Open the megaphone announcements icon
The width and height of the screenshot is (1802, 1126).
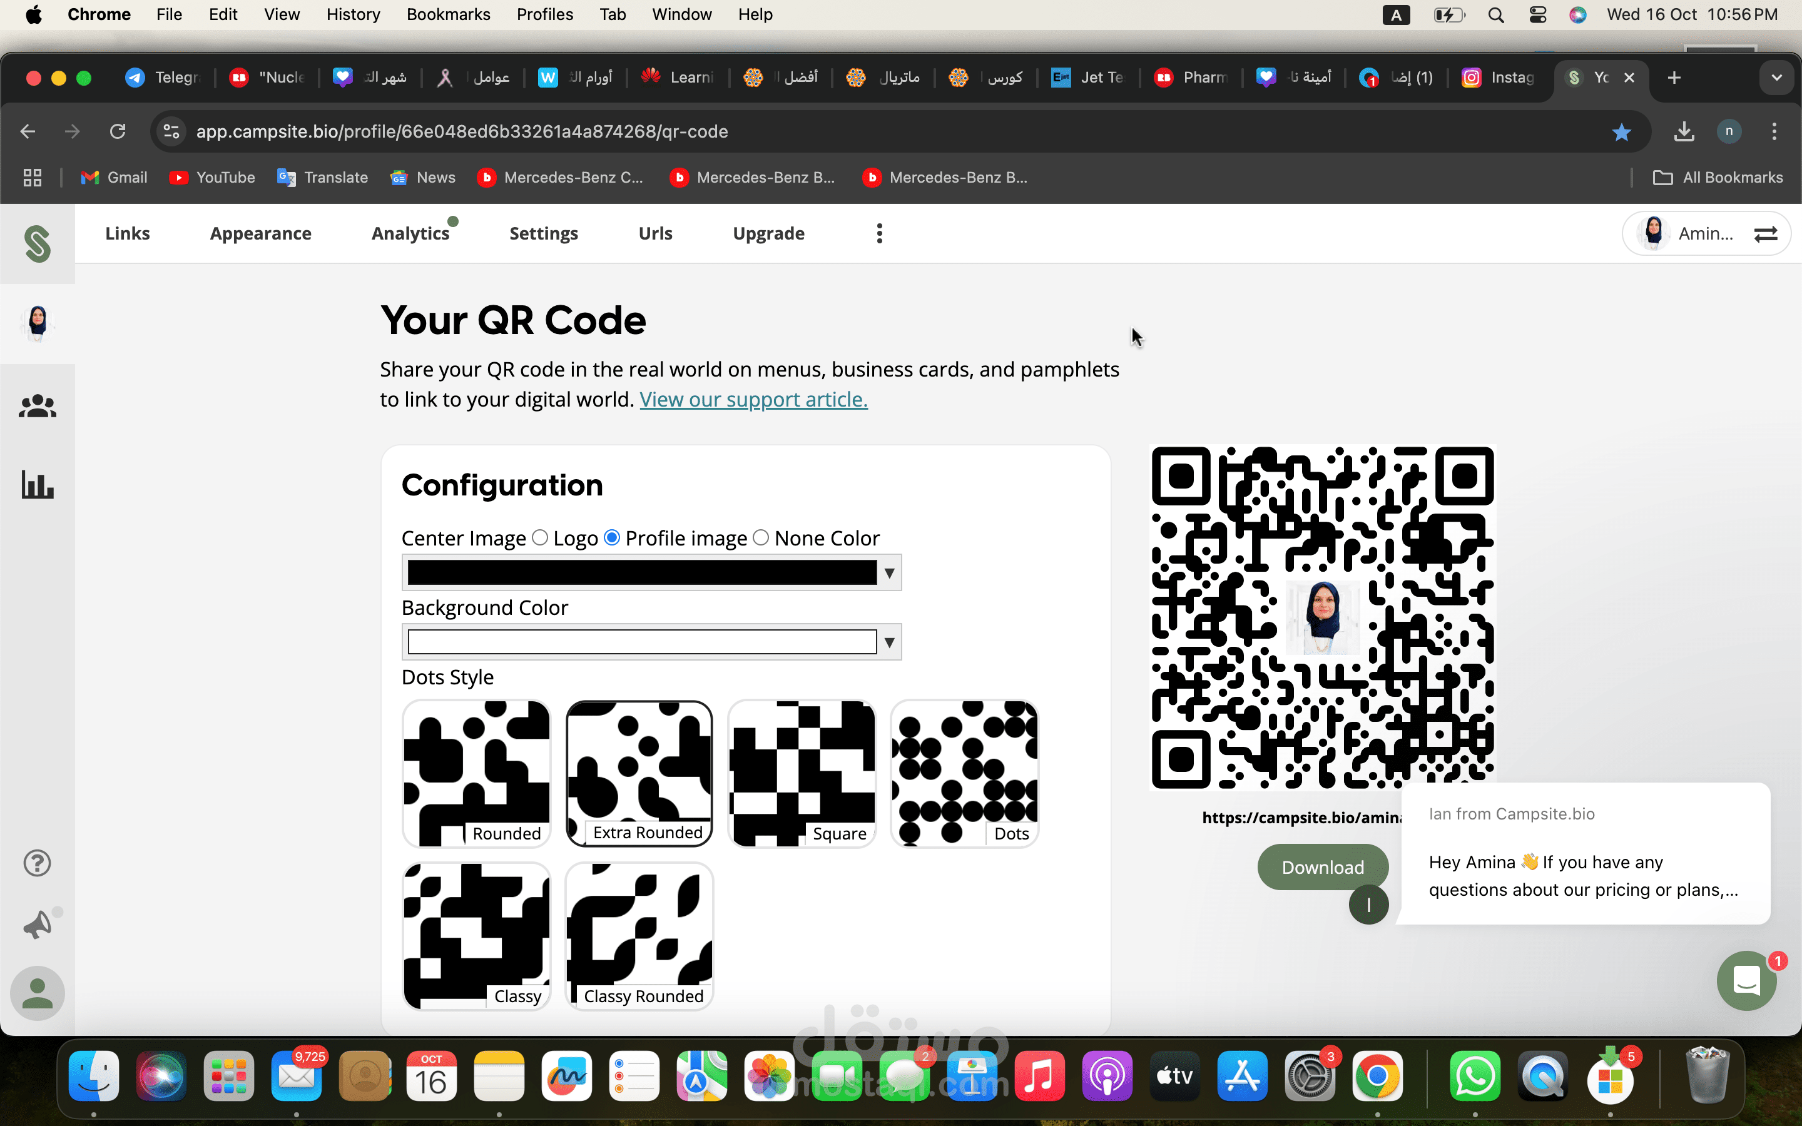(x=38, y=925)
